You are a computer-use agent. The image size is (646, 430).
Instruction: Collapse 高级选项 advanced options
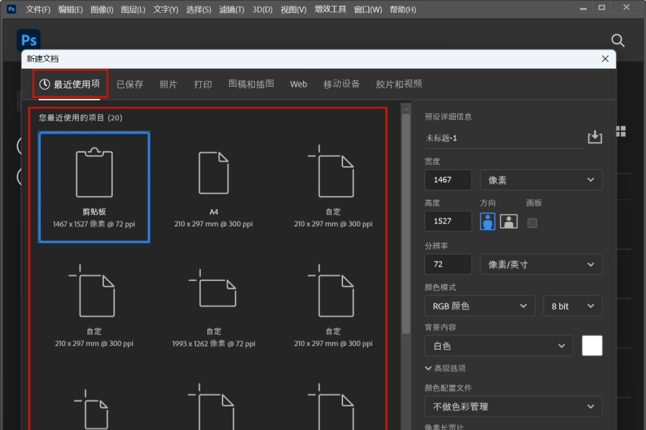click(445, 368)
